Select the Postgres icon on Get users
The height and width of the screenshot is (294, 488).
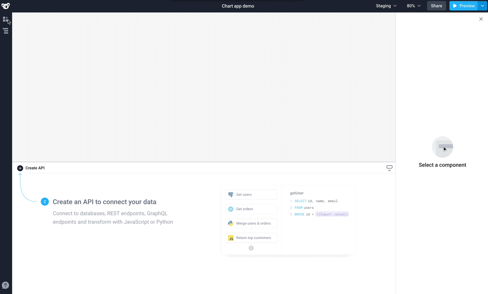(x=231, y=194)
